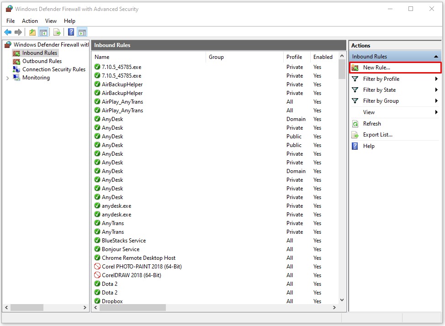
Task: Click Filter by Profile action
Action: coord(381,79)
